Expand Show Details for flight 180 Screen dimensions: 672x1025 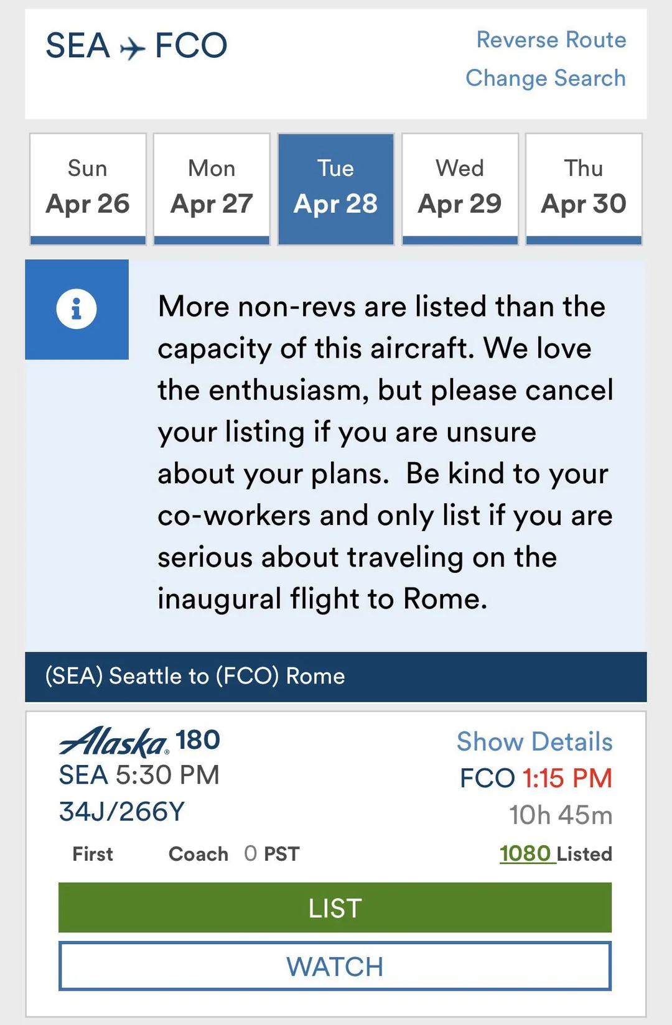pos(534,742)
